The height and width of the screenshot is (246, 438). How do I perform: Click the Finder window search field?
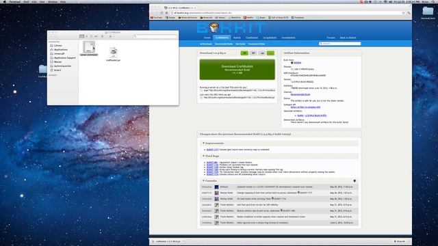[155, 36]
